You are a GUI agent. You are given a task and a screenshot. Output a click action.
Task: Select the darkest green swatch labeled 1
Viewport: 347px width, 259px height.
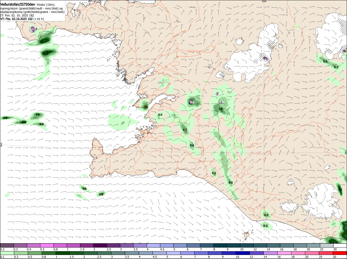pyautogui.click(x=62, y=253)
